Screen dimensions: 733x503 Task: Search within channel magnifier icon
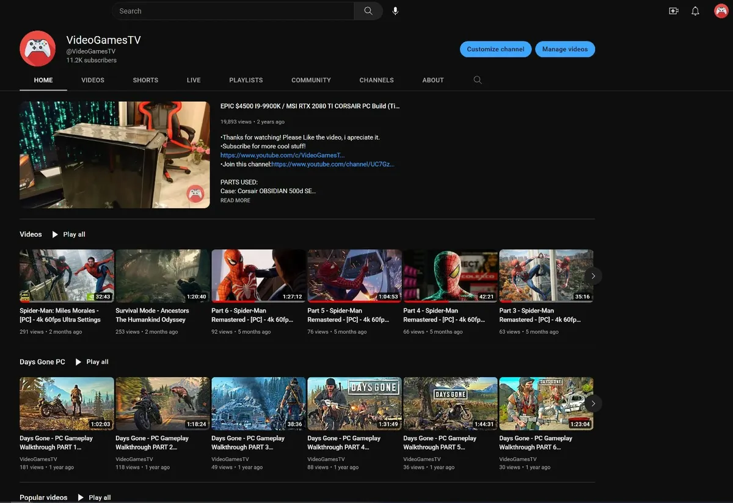tap(478, 80)
